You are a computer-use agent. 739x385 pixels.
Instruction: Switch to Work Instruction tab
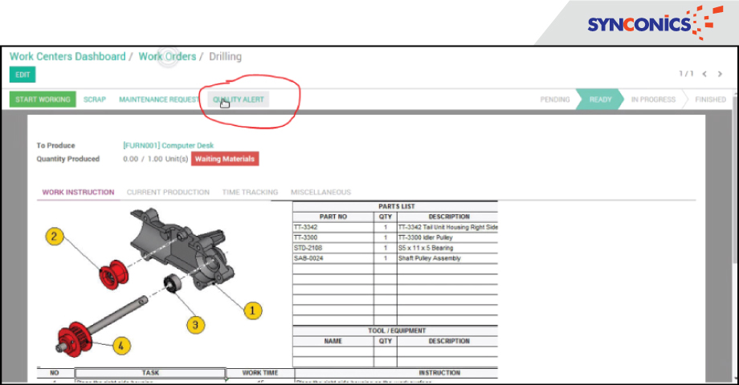point(78,192)
